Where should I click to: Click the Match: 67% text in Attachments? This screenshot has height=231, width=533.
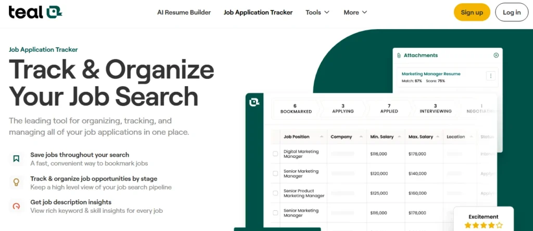click(412, 81)
